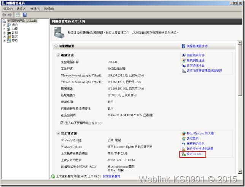This screenshot has width=245, height=187.
Task: Click the 設定重新整理 link
Action: (111, 176)
